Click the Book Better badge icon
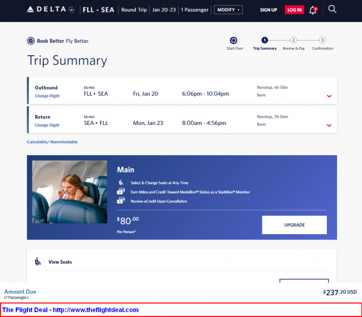Screen dimensions: 362x317 pyautogui.click(x=31, y=41)
